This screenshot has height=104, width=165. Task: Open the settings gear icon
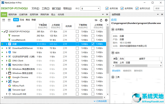106,20
